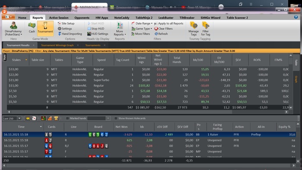
Task: Open the Table Scanner 2 tab
Action: coord(237,18)
